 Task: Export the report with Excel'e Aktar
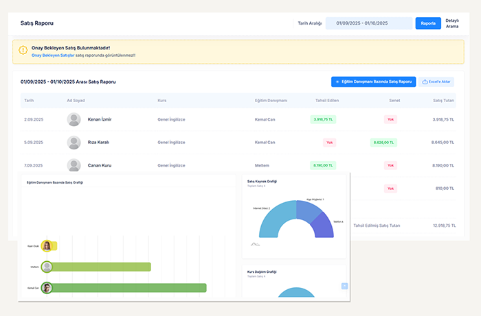tap(437, 82)
